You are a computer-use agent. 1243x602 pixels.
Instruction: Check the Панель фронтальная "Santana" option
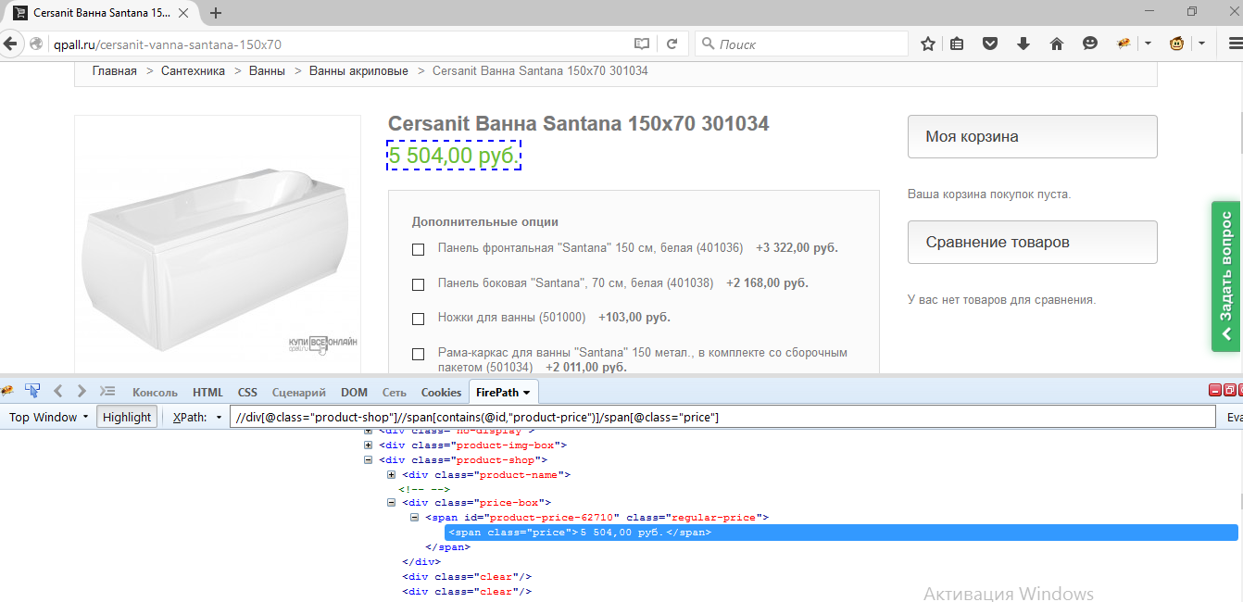[x=418, y=249]
